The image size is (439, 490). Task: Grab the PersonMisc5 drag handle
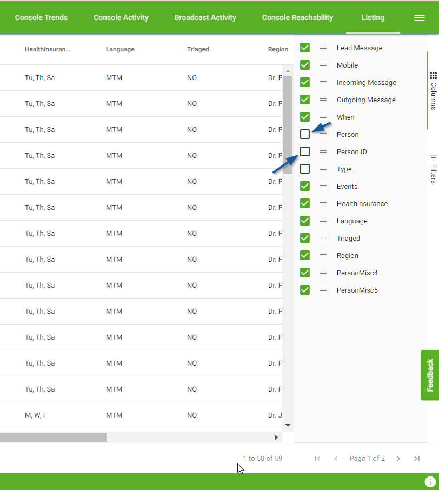[323, 290]
